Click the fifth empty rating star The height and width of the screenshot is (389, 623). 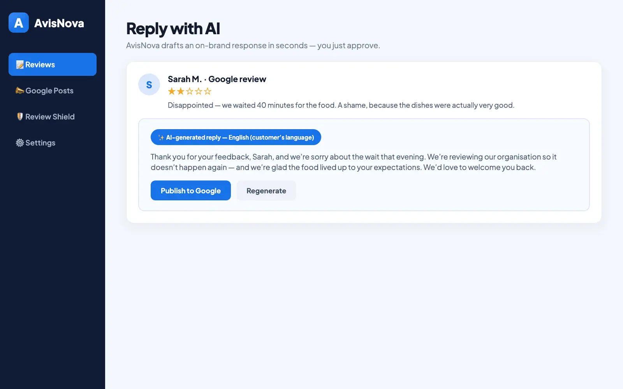coord(208,91)
